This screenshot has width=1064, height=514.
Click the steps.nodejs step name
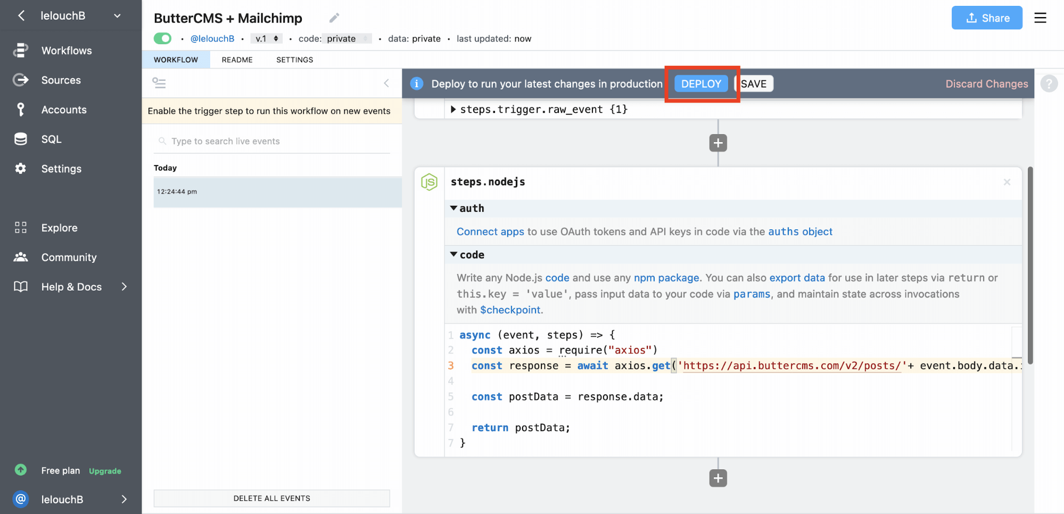(488, 182)
